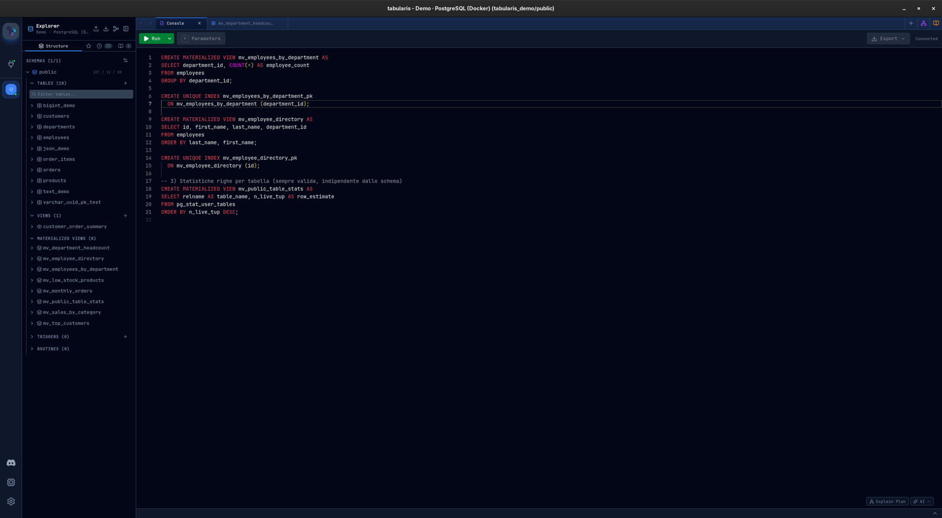
Task: Expand the ROUTINES section
Action: pos(32,348)
